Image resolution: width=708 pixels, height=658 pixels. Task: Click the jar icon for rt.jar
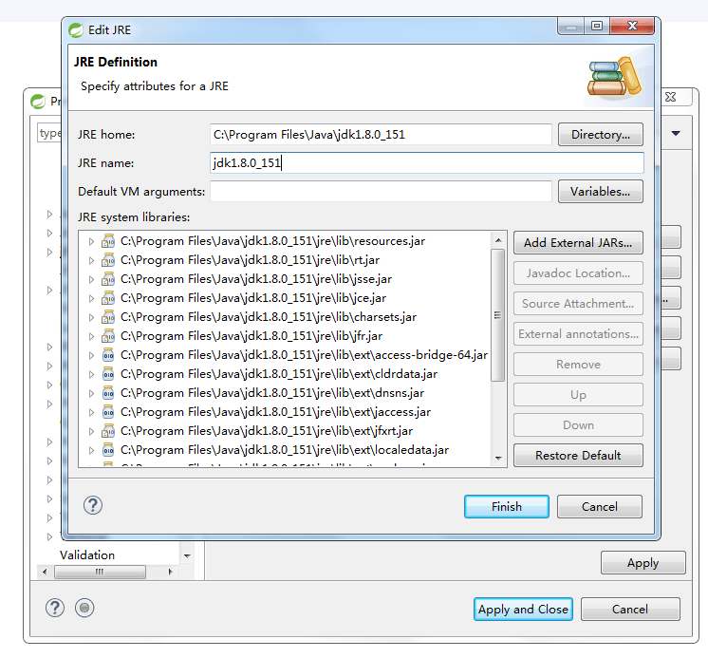tap(108, 260)
